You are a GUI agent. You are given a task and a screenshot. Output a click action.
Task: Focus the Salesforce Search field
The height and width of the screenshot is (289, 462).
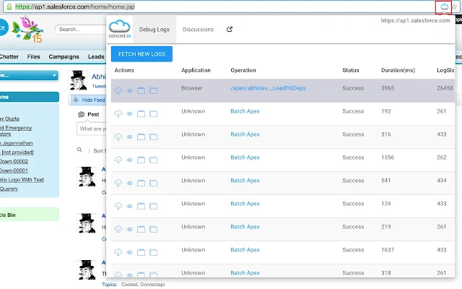tap(80, 29)
